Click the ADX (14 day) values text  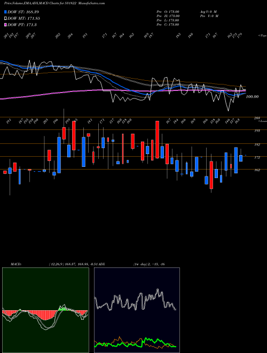click(x=149, y=264)
